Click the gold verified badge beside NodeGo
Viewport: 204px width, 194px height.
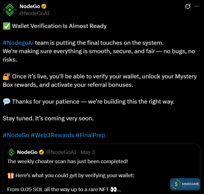click(44, 6)
